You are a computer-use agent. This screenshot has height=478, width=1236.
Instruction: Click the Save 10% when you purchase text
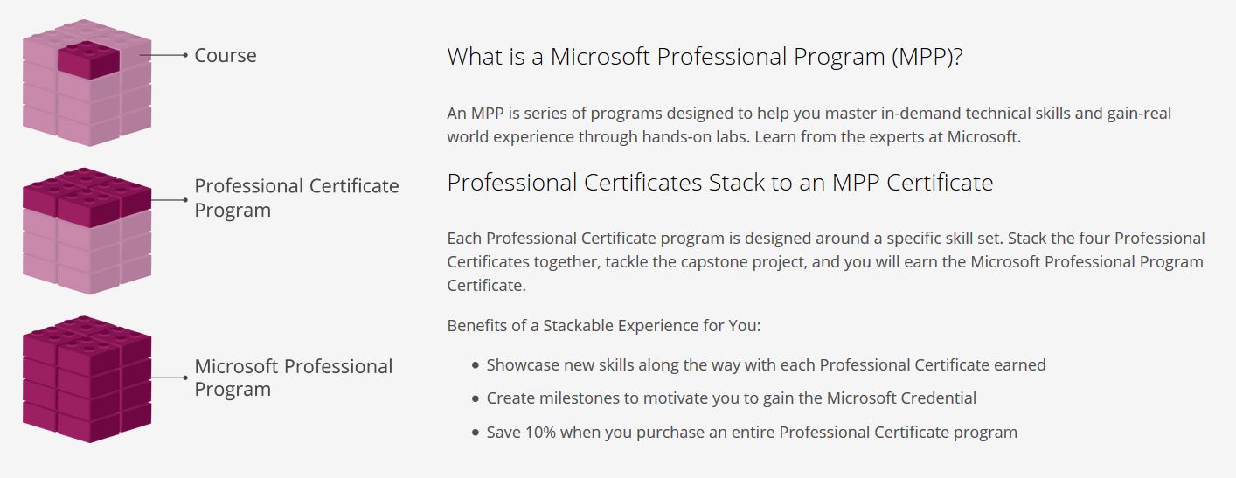coord(752,433)
